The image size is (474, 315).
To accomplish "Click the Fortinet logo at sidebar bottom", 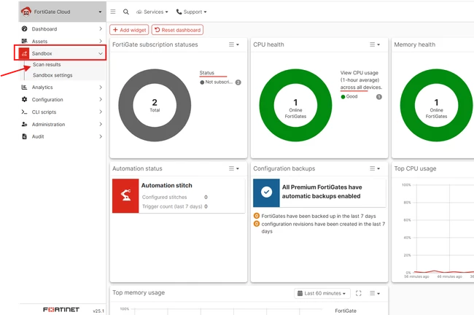I will tap(61, 310).
